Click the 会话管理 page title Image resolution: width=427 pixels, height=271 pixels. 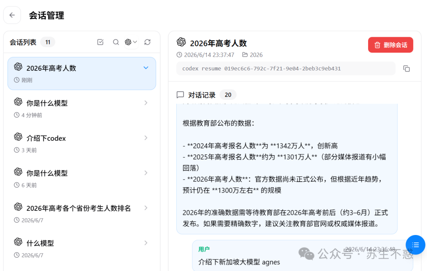[46, 15]
